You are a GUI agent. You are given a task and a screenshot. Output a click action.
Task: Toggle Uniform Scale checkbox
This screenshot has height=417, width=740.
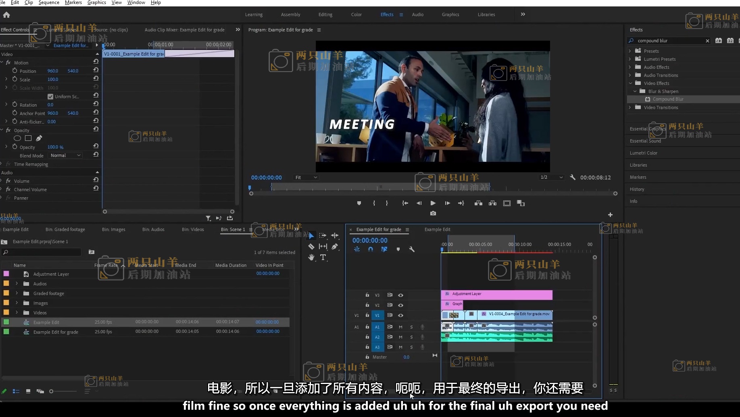(x=50, y=97)
